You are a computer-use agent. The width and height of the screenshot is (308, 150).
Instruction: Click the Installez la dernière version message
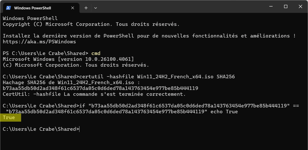pos(149,36)
